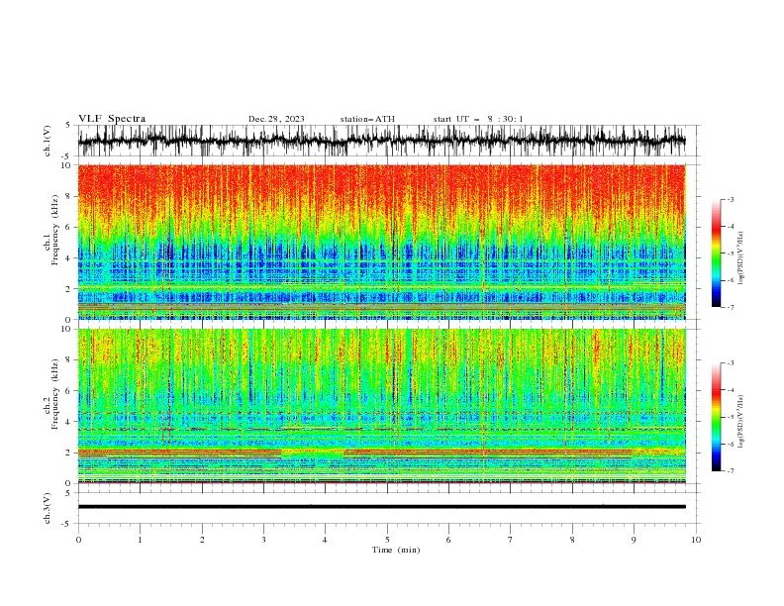Click time axis tick label "5"
This screenshot has height=606, width=784.
point(387,540)
